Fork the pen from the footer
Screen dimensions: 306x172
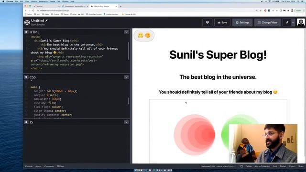pos(275,166)
